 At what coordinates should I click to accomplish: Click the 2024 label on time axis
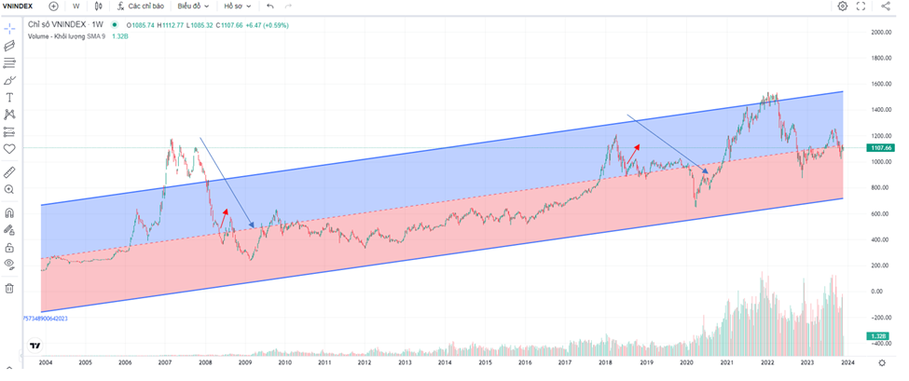click(847, 363)
